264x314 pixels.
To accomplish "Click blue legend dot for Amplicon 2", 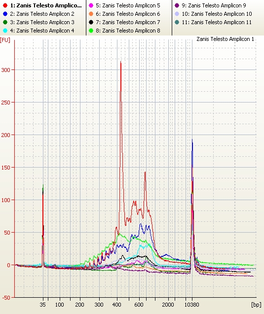I will click(x=5, y=14).
